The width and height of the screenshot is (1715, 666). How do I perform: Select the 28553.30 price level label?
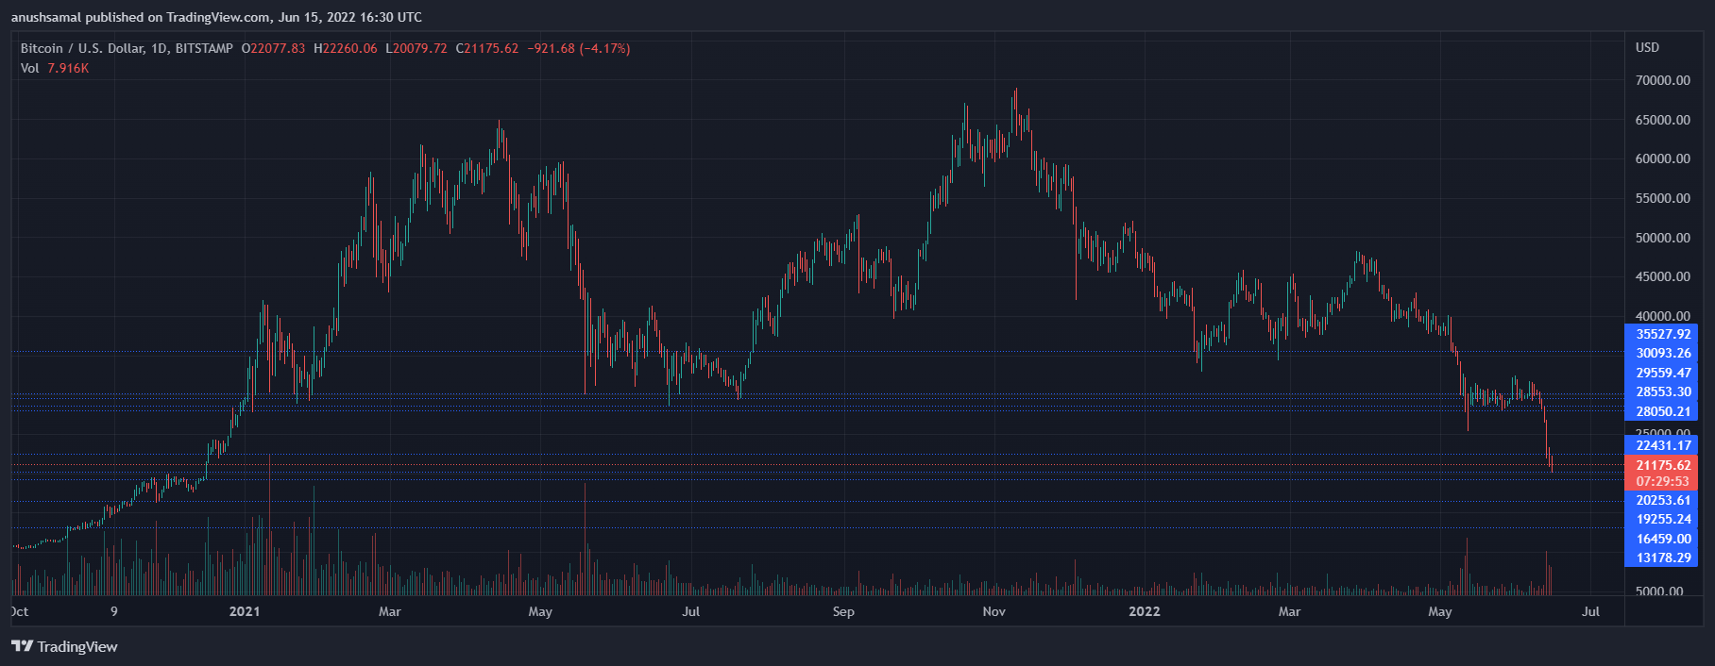(1661, 391)
